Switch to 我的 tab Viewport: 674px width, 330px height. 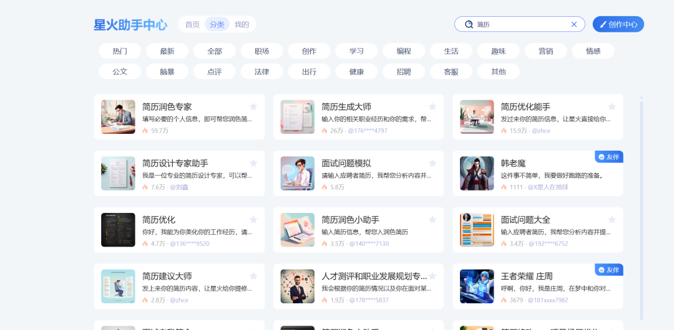tap(242, 24)
